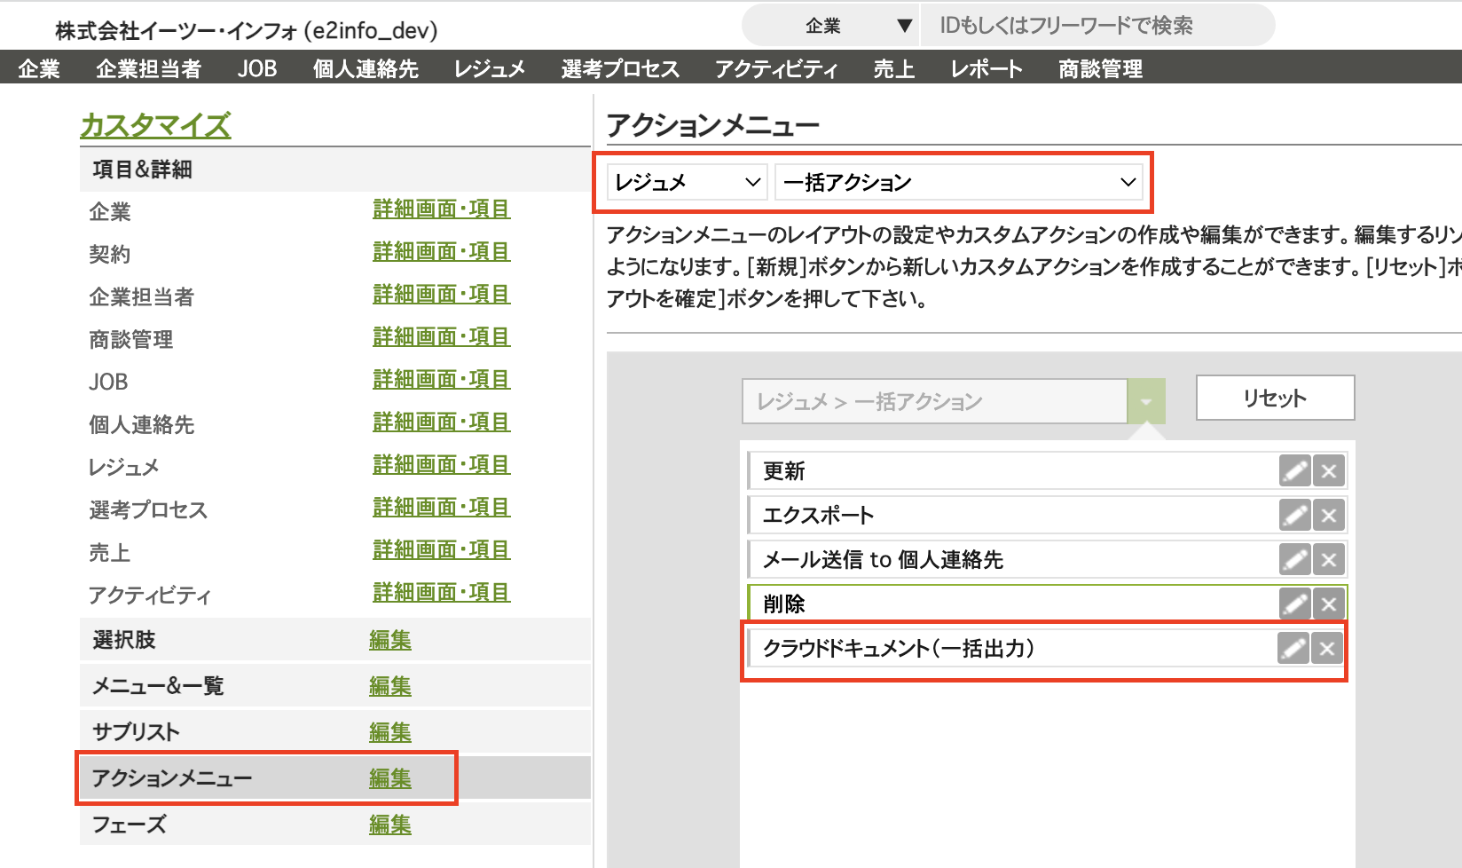Open 詳細画面・項目 link for 企業担当者
Screen dimensions: 1462x868
pyautogui.click(x=441, y=295)
